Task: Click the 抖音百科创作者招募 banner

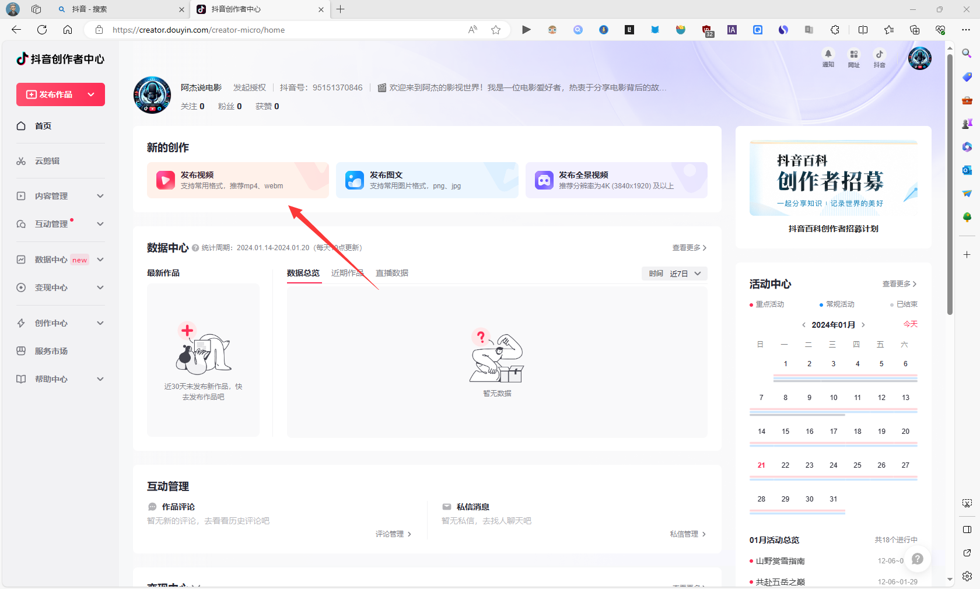Action: point(833,187)
